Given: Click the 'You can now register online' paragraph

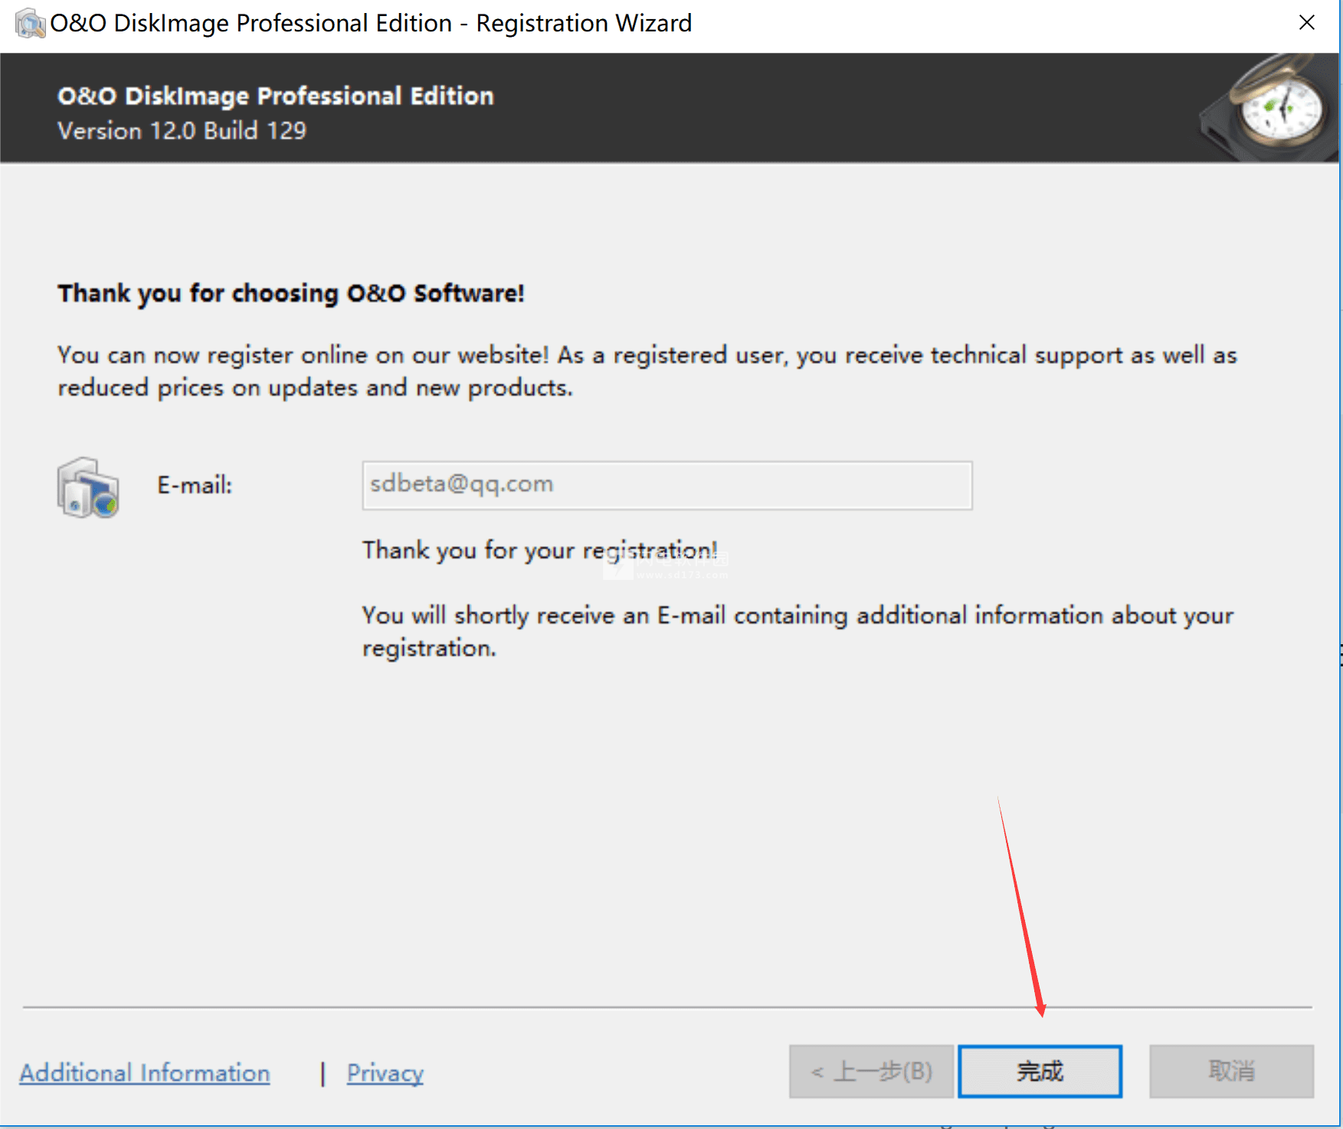Looking at the screenshot, I should 647,371.
